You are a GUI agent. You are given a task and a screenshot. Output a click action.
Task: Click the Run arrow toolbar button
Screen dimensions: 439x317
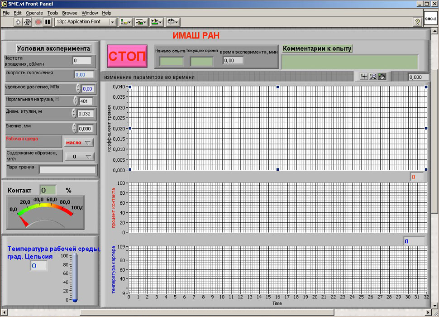point(18,22)
